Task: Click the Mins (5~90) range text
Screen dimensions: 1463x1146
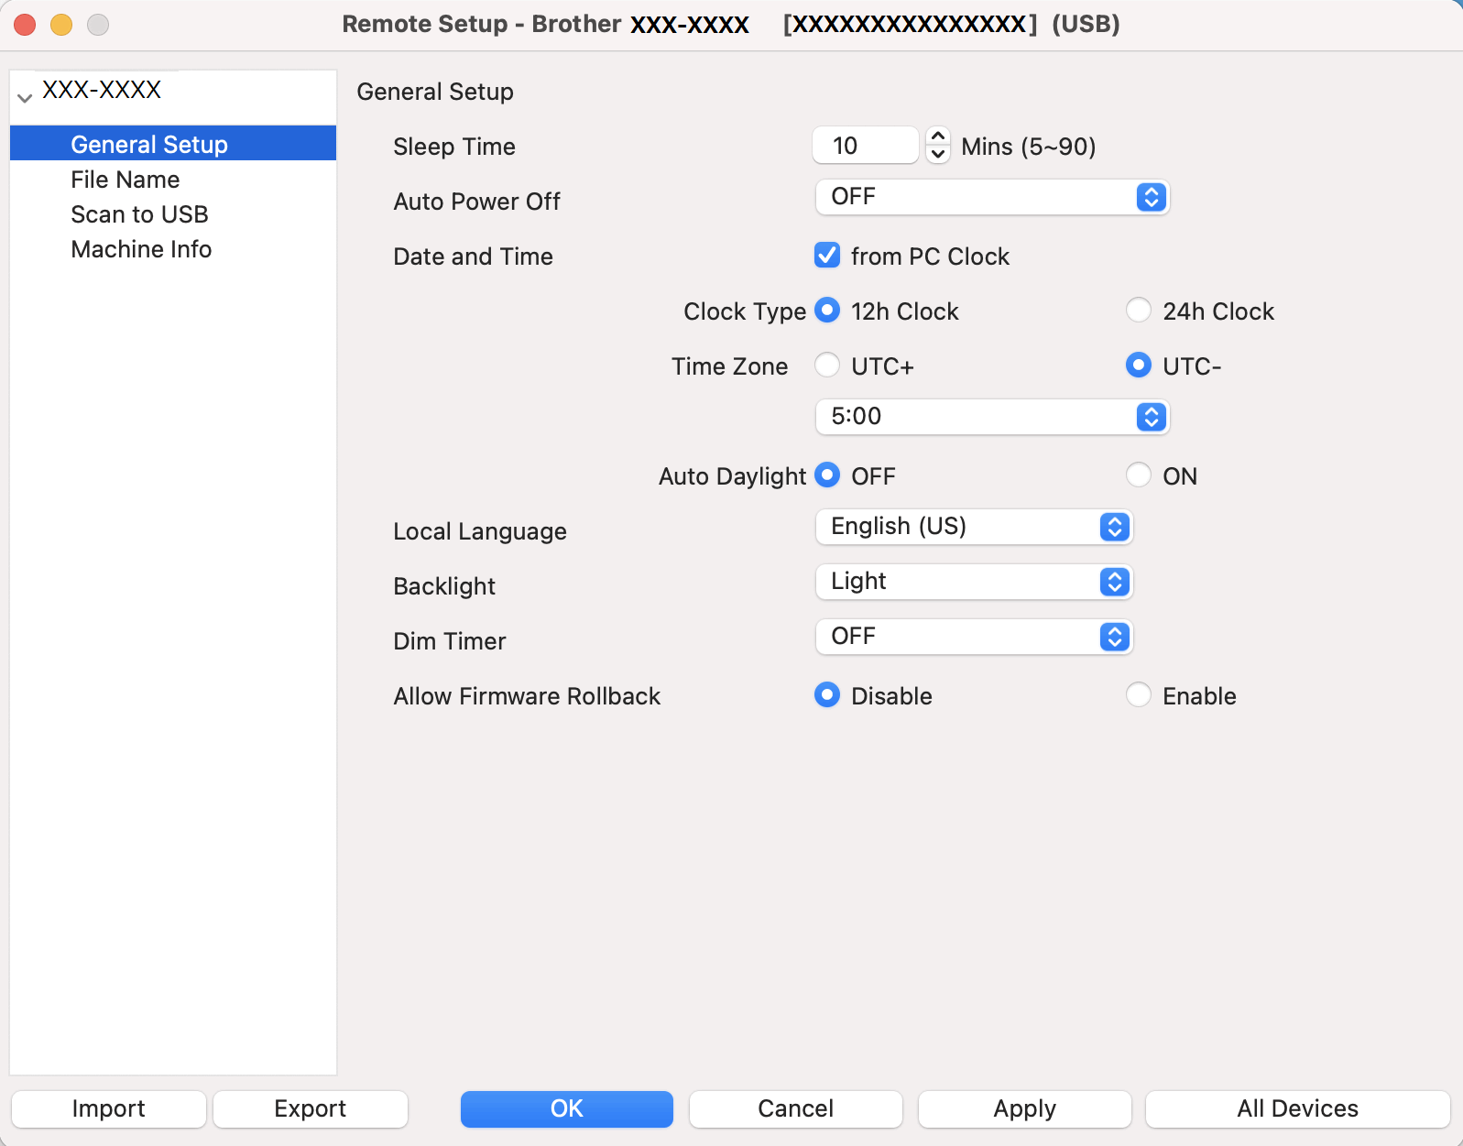Action: 1029,147
